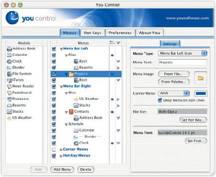The image size is (216, 177).
Task: Collapse the Menu Bar Right group
Action: click(61, 87)
